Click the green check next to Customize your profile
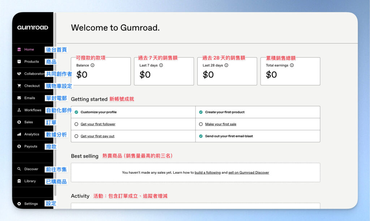The width and height of the screenshot is (370, 221). point(76,112)
